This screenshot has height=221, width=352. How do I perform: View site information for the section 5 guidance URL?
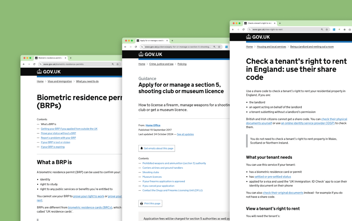(142, 47)
